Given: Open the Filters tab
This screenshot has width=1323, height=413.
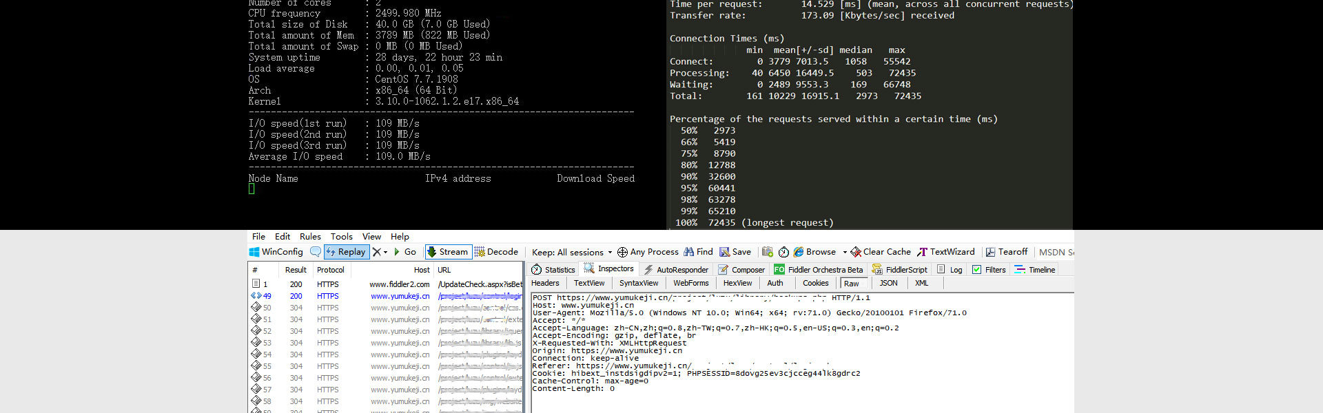Looking at the screenshot, I should coord(989,270).
